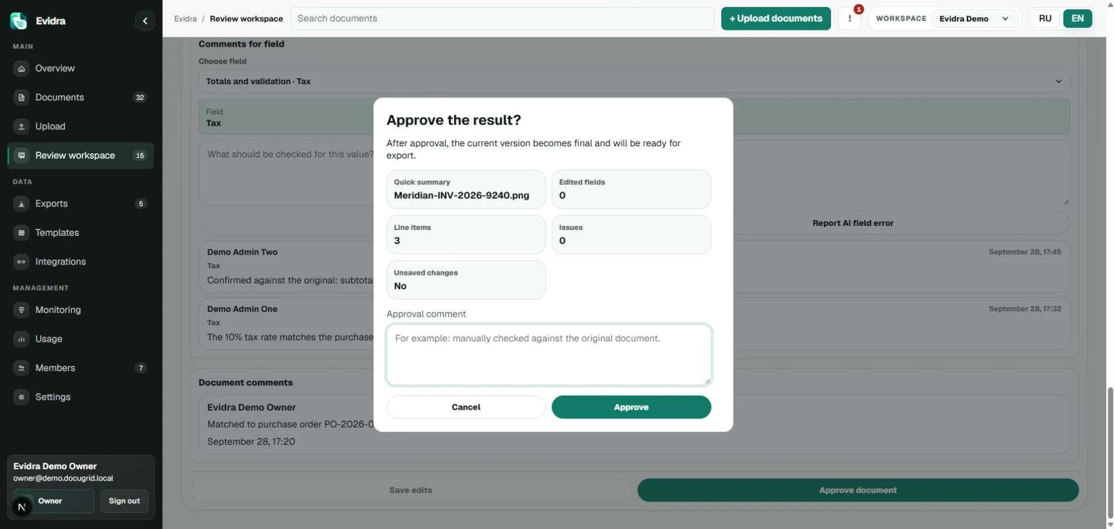Click the Settings gear icon
Image resolution: width=1115 pixels, height=529 pixels.
pyautogui.click(x=22, y=397)
